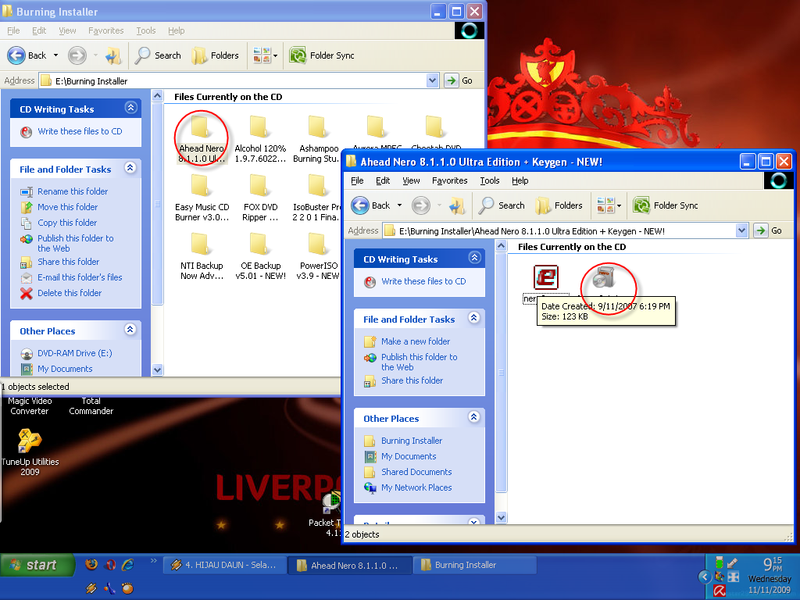Select the OE Backup v5.01 folder
This screenshot has height=600, width=800.
260,256
